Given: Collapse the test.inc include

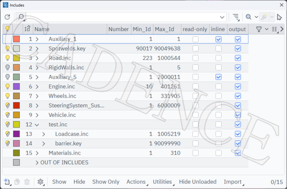Looking at the screenshot, I should click(37, 125).
